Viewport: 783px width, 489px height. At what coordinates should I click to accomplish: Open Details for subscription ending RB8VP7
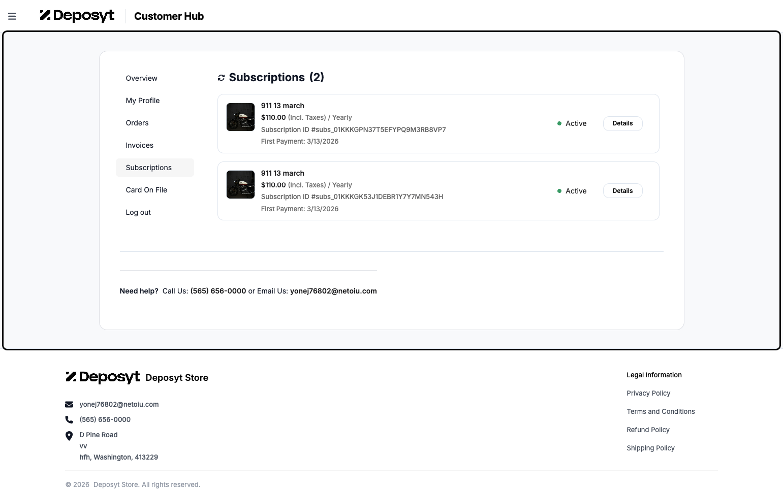pos(622,123)
